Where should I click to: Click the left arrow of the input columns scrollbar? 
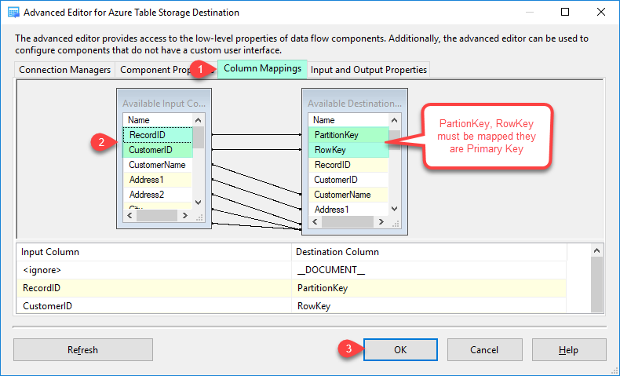(x=129, y=216)
